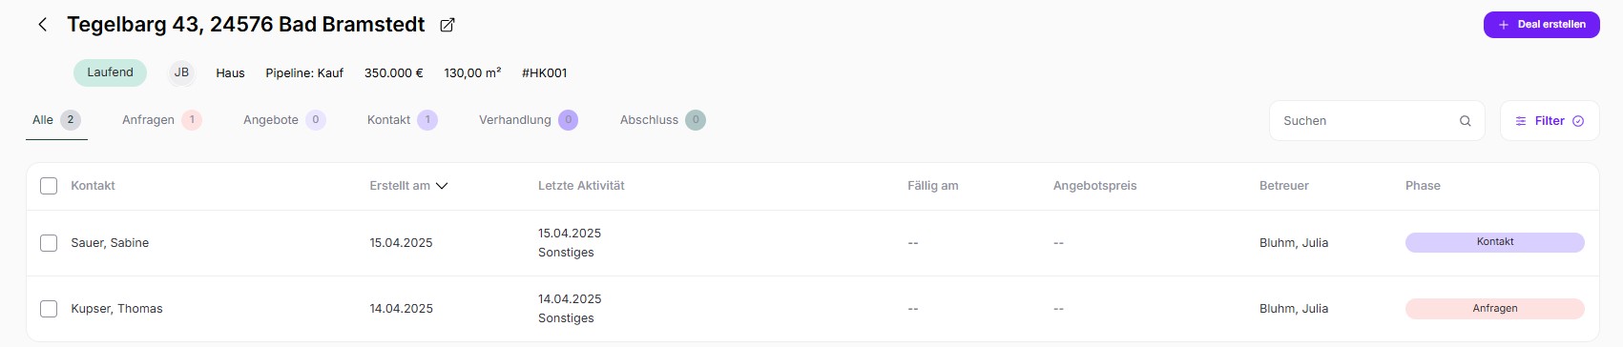Open the Filter button
The image size is (1623, 347).
click(1550, 121)
